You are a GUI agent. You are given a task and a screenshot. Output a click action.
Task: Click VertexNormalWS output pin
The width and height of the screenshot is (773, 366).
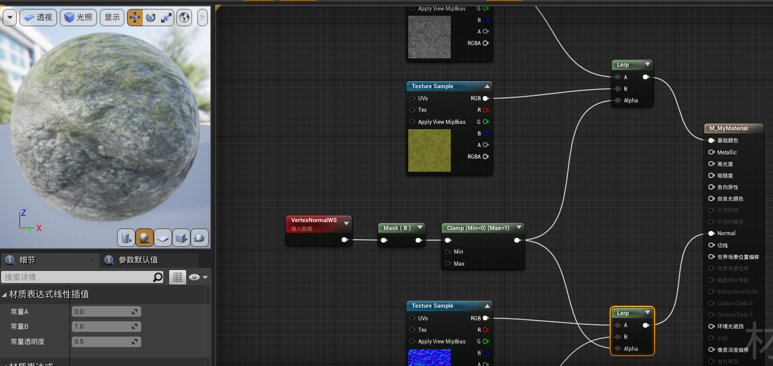click(344, 240)
